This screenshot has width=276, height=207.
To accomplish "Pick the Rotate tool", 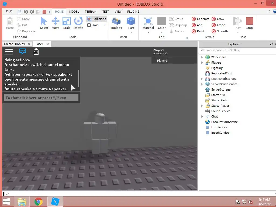I will pos(78,23).
